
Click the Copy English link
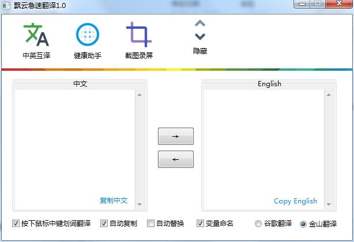click(295, 201)
